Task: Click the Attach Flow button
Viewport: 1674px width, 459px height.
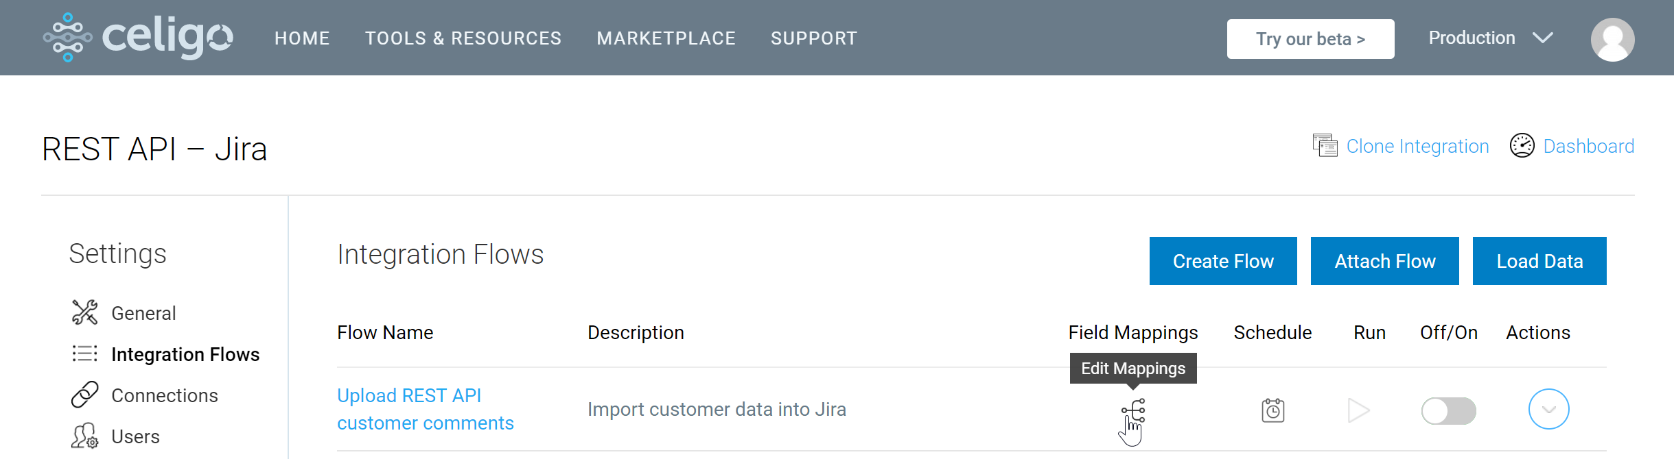Action: pyautogui.click(x=1385, y=261)
